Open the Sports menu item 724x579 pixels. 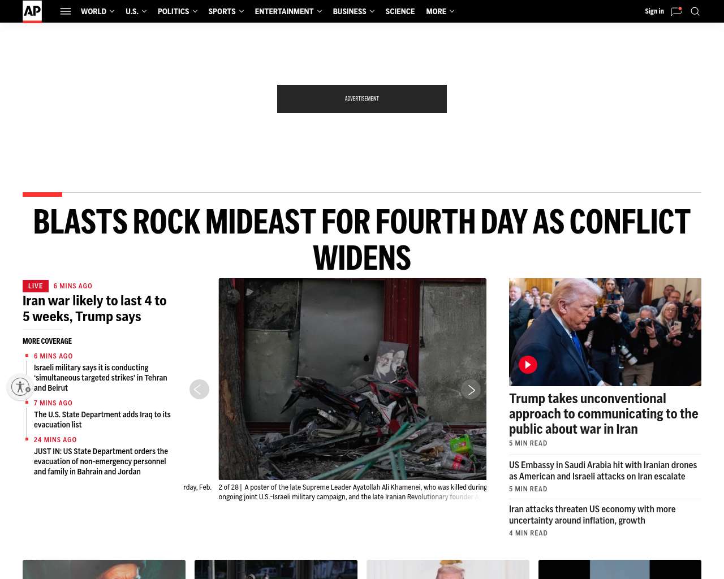coord(222,11)
